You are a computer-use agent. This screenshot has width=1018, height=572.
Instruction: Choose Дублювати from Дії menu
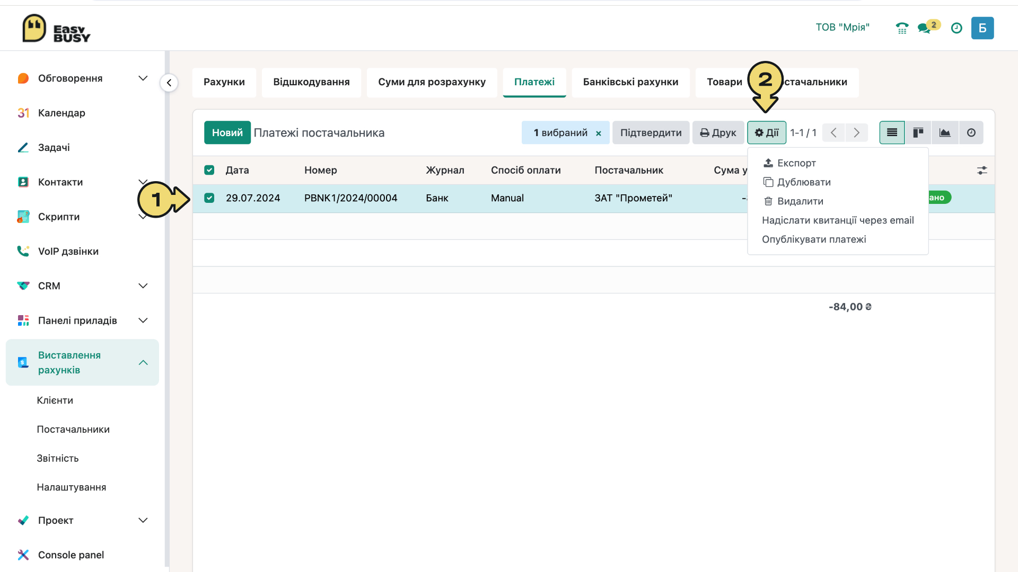[804, 182]
